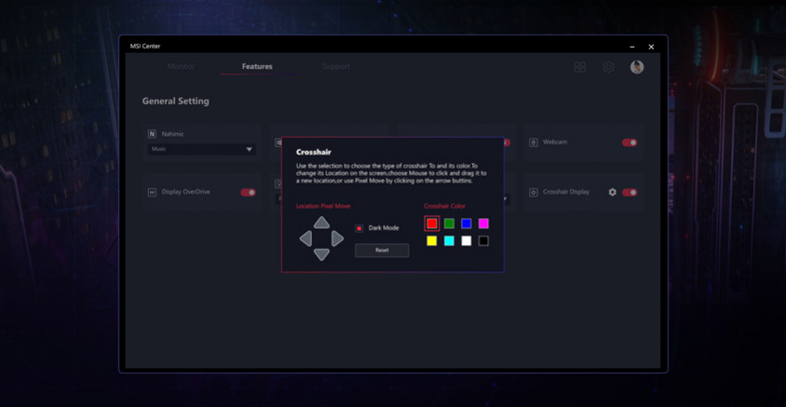Move crosshair down with the down arrow
The width and height of the screenshot is (786, 407).
point(322,254)
